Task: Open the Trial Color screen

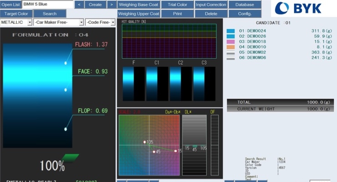Action: click(177, 5)
